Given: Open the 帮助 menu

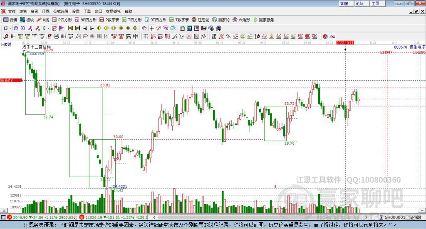Looking at the screenshot, I should 128,11.
